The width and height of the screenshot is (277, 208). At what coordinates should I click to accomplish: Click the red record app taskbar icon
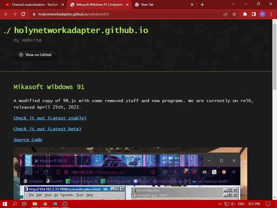coord(65,204)
